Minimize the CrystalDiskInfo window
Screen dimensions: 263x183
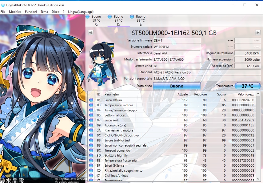point(233,5)
